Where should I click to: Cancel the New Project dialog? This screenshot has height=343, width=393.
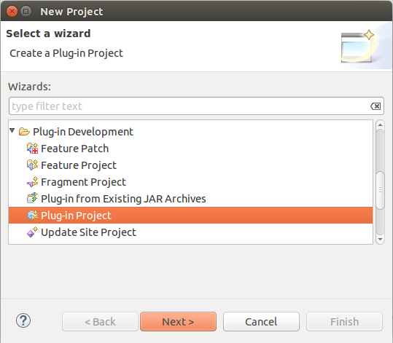pyautogui.click(x=261, y=322)
